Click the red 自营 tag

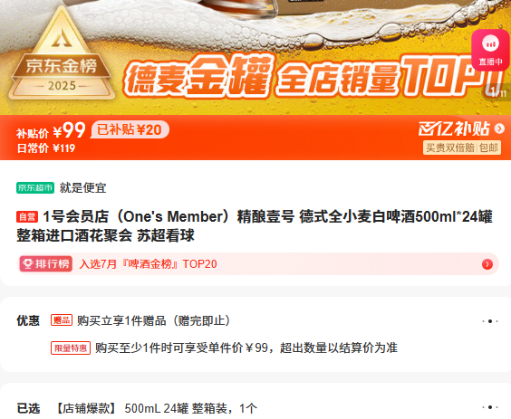coord(27,217)
